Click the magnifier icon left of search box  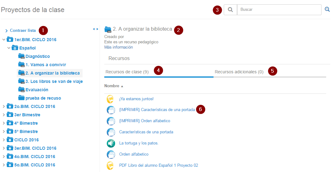point(230,10)
